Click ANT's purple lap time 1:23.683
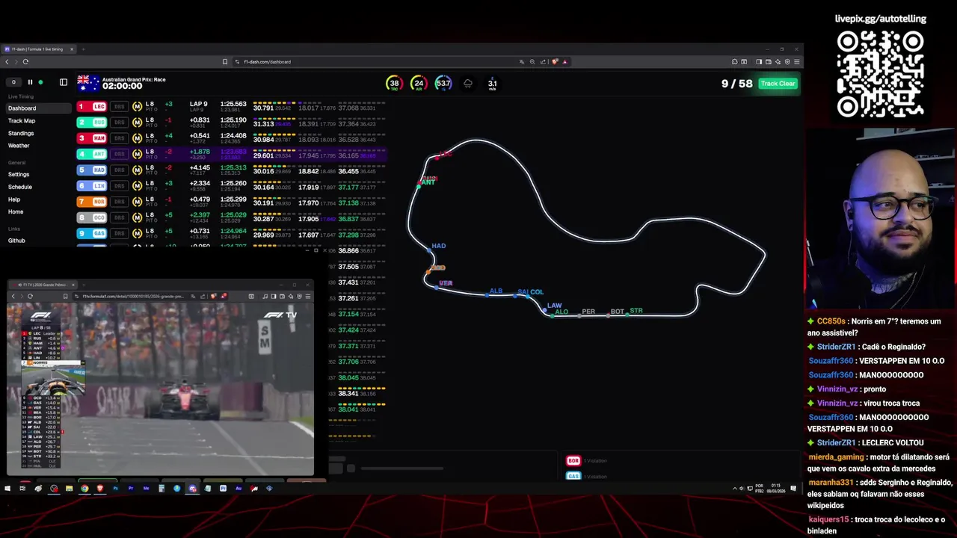957x538 pixels. pyautogui.click(x=233, y=152)
